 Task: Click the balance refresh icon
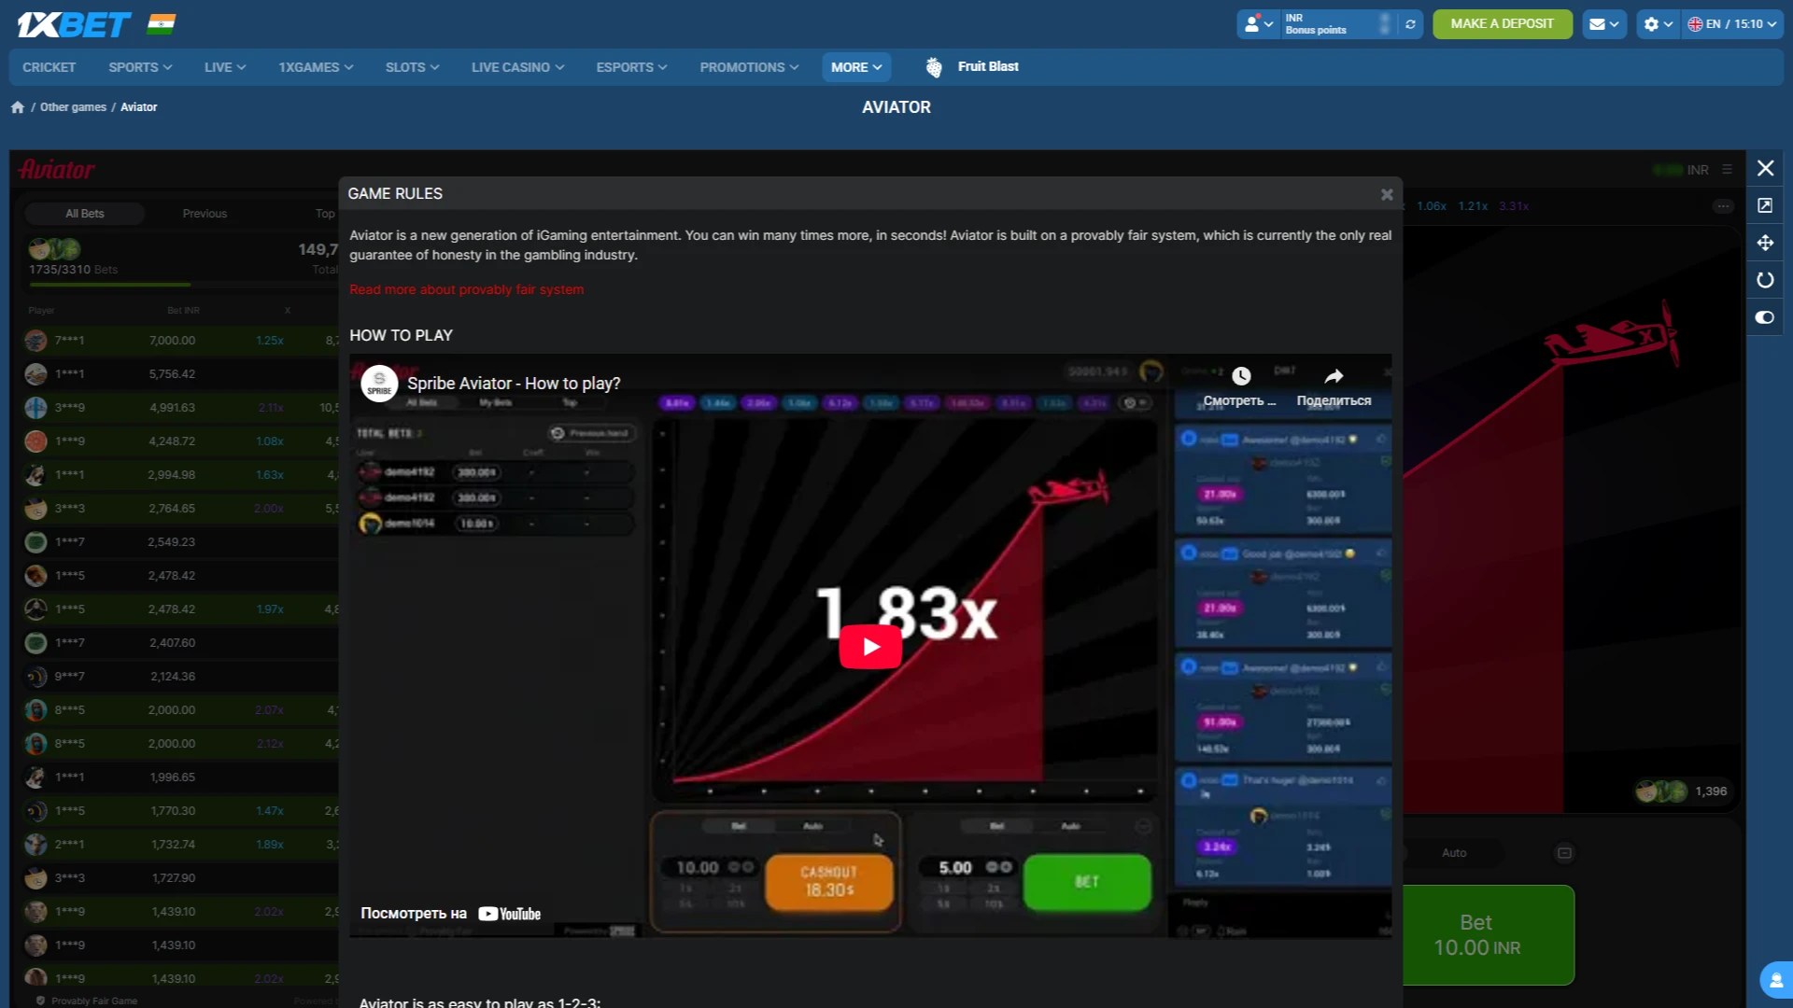pos(1410,24)
